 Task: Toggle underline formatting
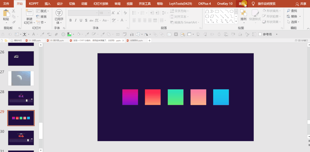(x=81, y=20)
